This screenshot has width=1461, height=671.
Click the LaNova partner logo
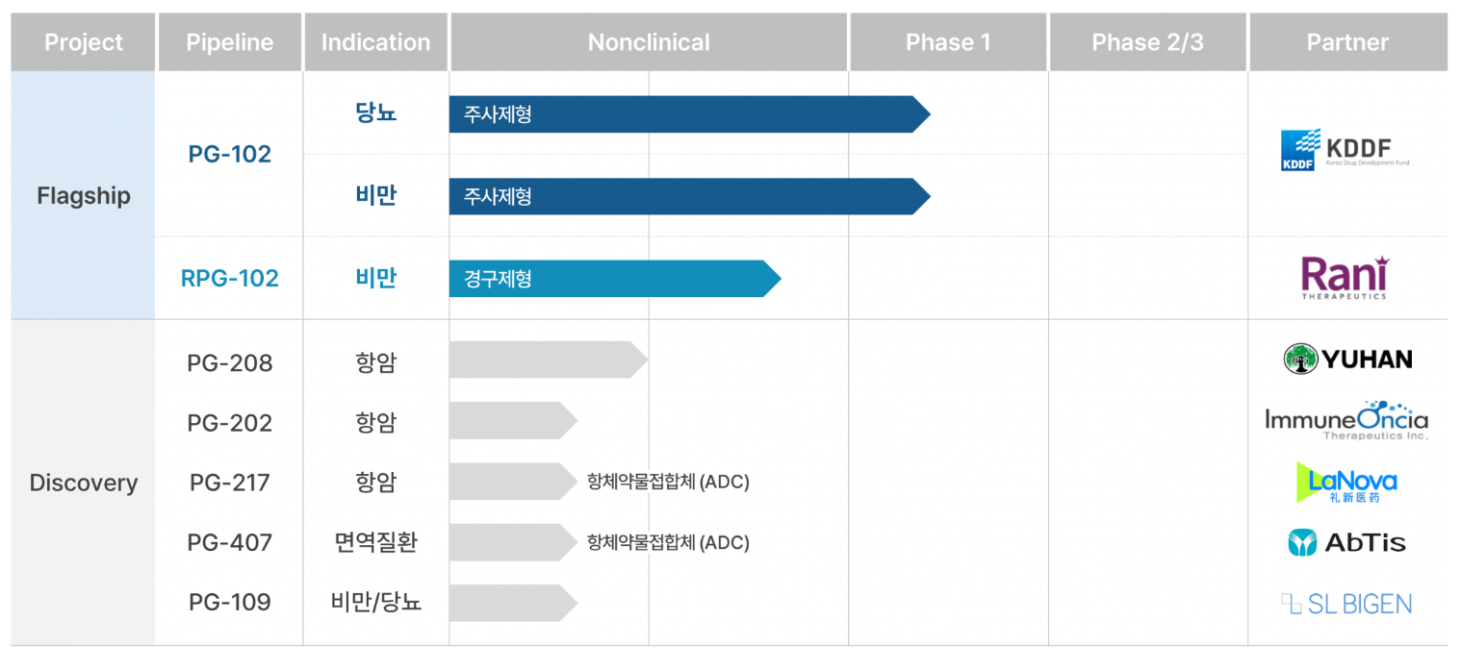pos(1346,483)
